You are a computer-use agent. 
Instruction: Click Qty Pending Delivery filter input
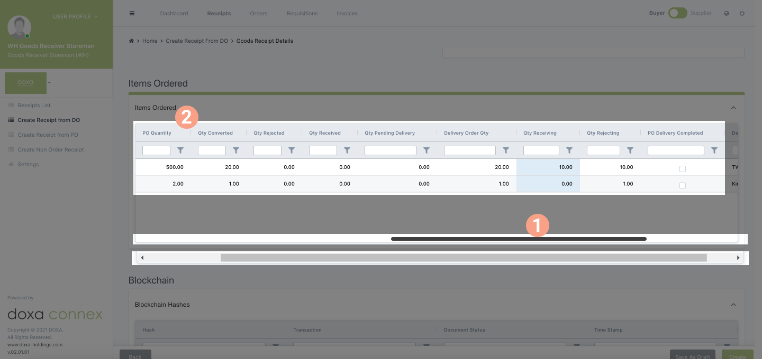point(391,150)
